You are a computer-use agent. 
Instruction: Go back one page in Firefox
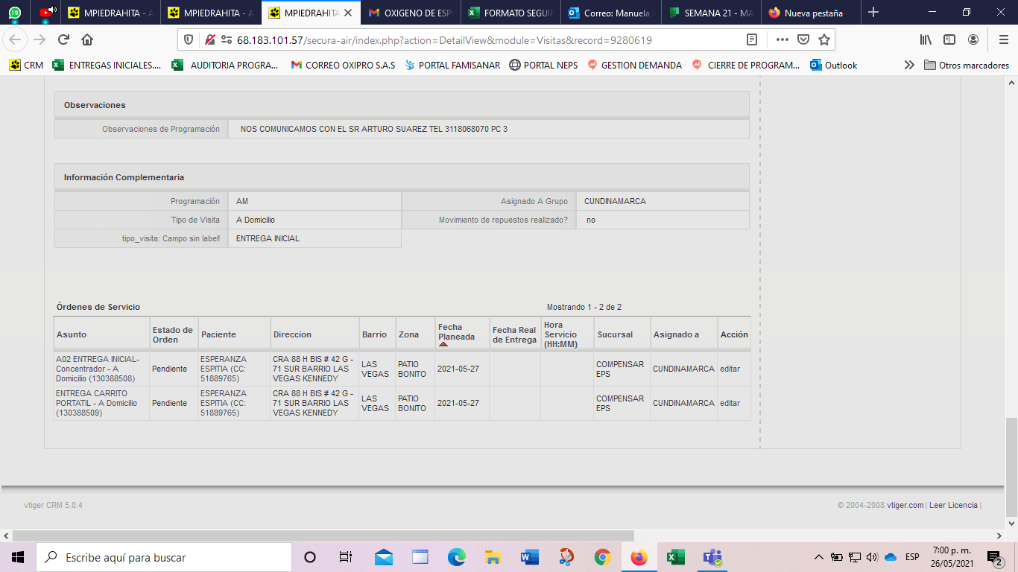point(16,39)
